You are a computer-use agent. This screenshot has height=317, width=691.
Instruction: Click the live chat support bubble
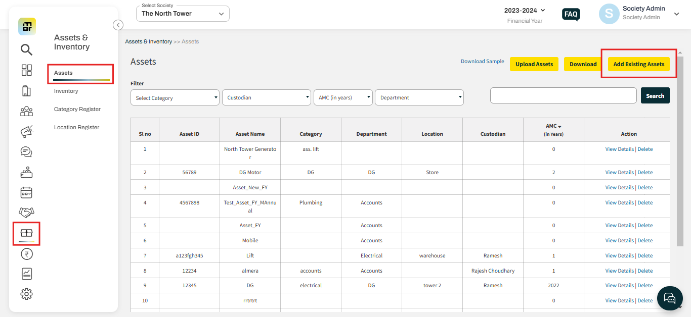pyautogui.click(x=670, y=298)
